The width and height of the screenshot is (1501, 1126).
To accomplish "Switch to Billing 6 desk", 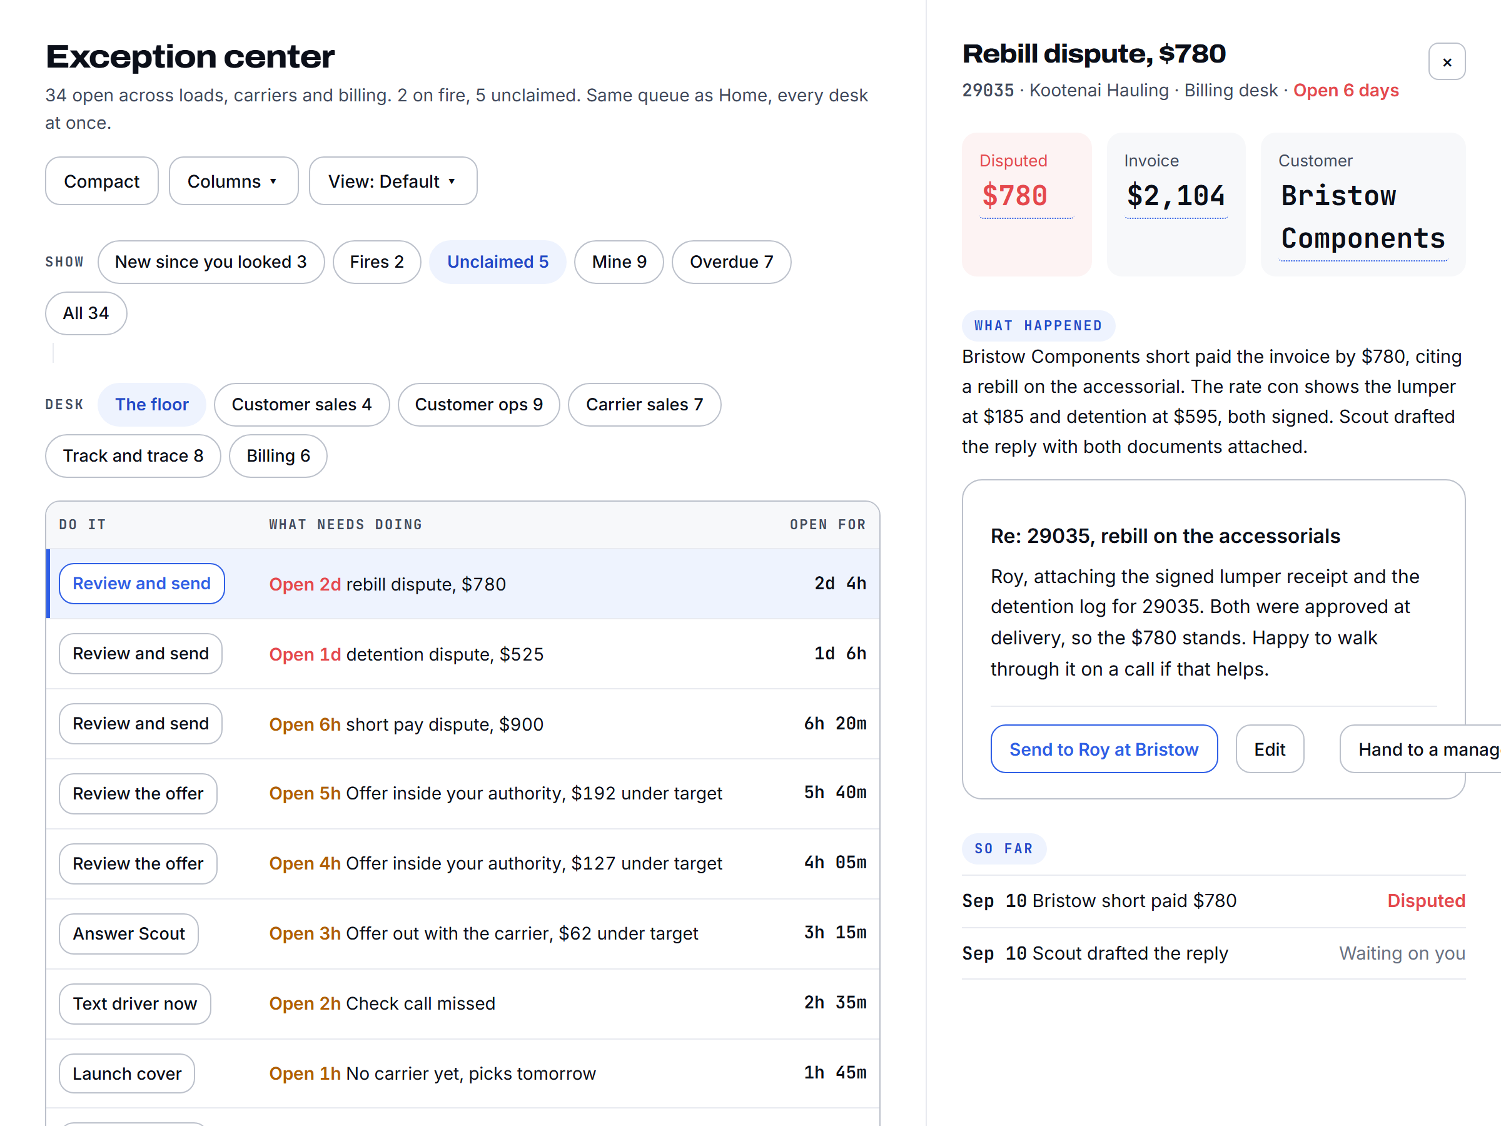I will [278, 455].
